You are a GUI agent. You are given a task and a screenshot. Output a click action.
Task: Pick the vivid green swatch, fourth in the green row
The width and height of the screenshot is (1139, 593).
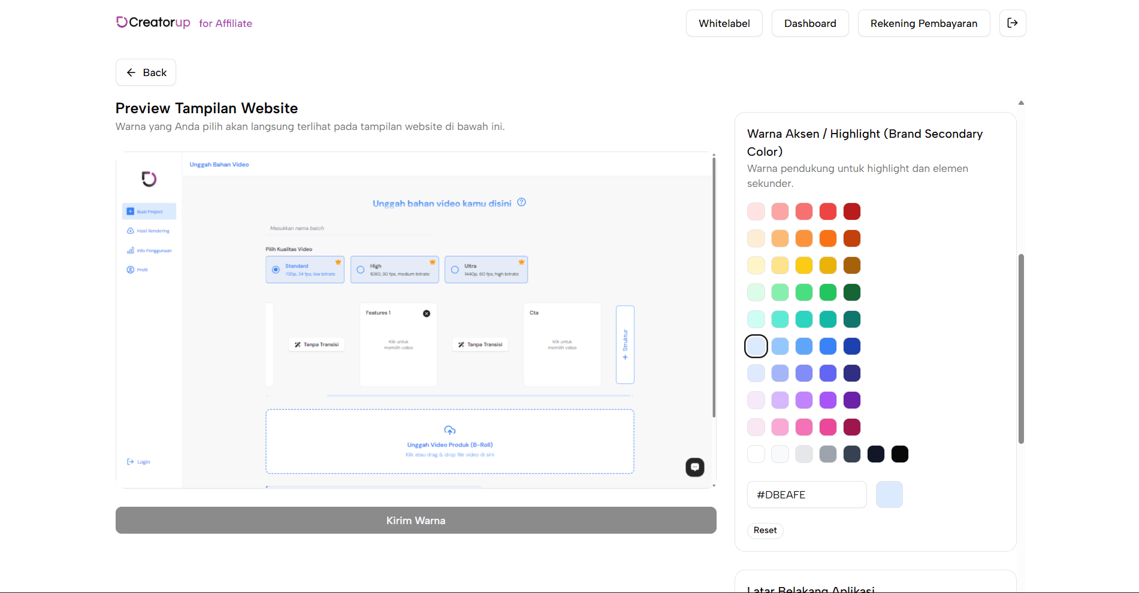[x=828, y=292]
